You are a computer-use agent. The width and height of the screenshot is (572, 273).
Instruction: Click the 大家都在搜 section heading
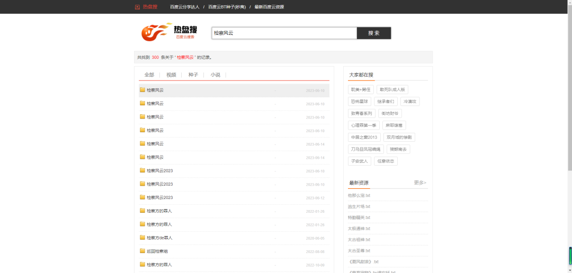tap(361, 75)
